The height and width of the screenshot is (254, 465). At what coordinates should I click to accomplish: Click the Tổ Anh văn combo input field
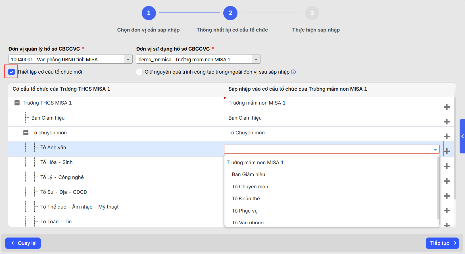click(x=327, y=149)
